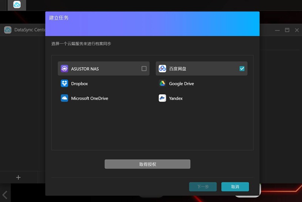Image resolution: width=302 pixels, height=202 pixels.
Task: Open DataSync Center tab icon at top
Action: tap(17, 5)
